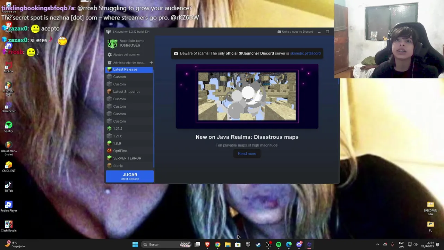Switch ESP LAA input language
444x250 pixels.
click(x=401, y=244)
